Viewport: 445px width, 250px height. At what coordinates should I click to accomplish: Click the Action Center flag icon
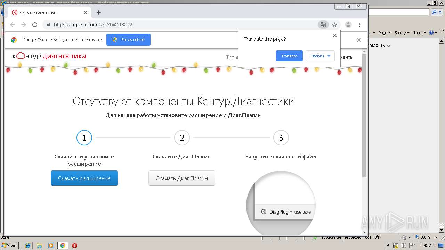coord(411,245)
